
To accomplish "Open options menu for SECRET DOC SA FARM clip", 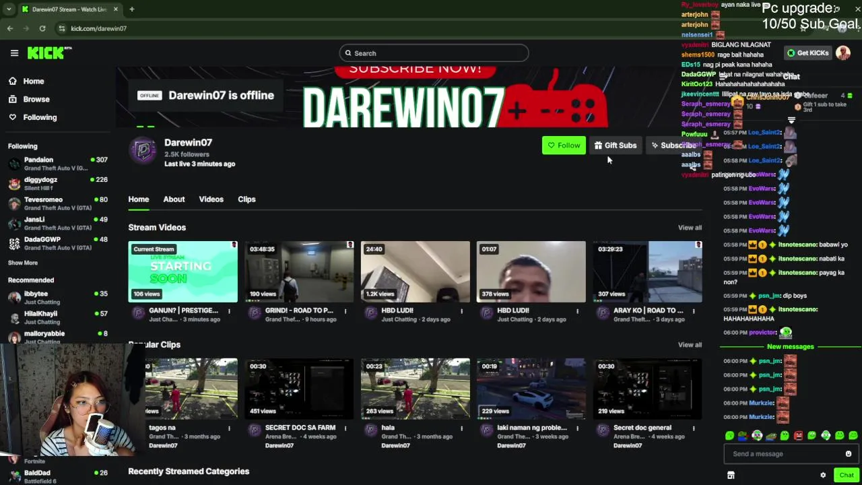I will [x=345, y=428].
